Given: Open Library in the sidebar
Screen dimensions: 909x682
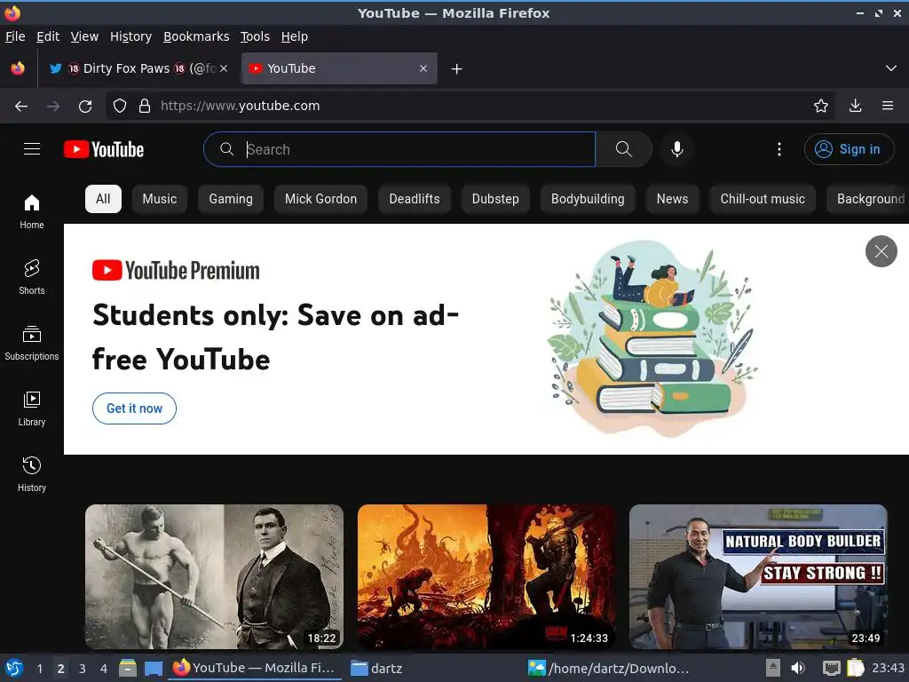Looking at the screenshot, I should point(32,408).
